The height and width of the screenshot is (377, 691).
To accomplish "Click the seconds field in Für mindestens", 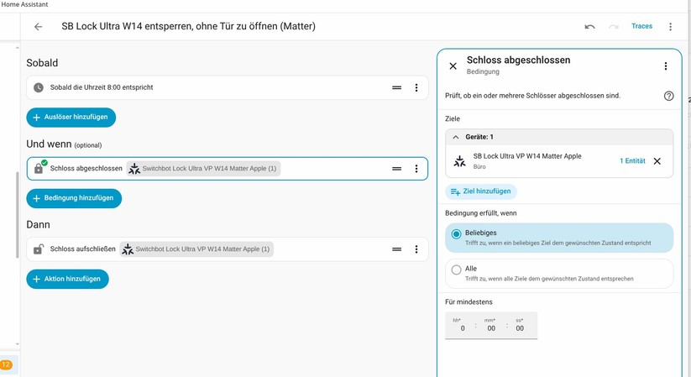I will [520, 326].
